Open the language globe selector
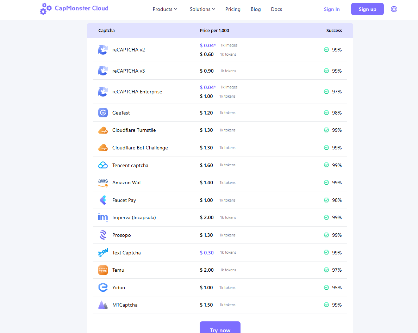The width and height of the screenshot is (418, 333). click(x=394, y=9)
